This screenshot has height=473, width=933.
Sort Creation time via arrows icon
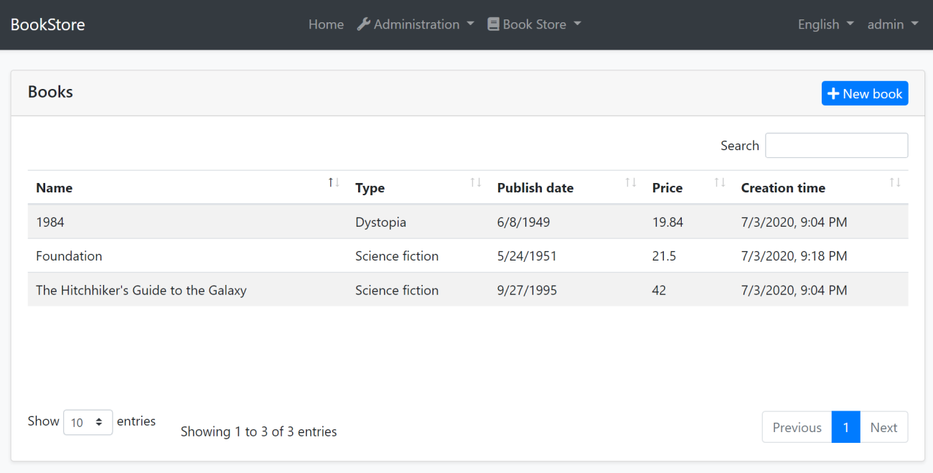[895, 182]
